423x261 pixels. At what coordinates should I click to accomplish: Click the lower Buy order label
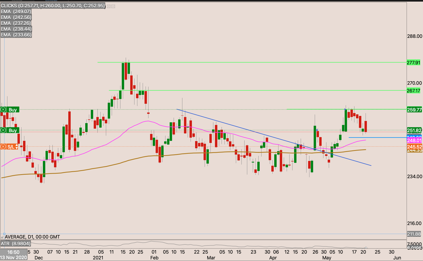click(13, 130)
